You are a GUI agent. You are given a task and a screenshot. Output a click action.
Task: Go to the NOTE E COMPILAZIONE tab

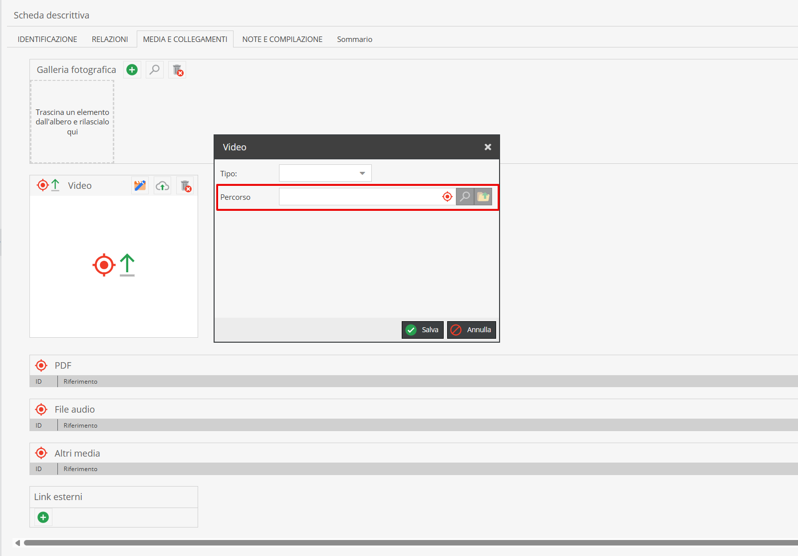[x=282, y=39]
